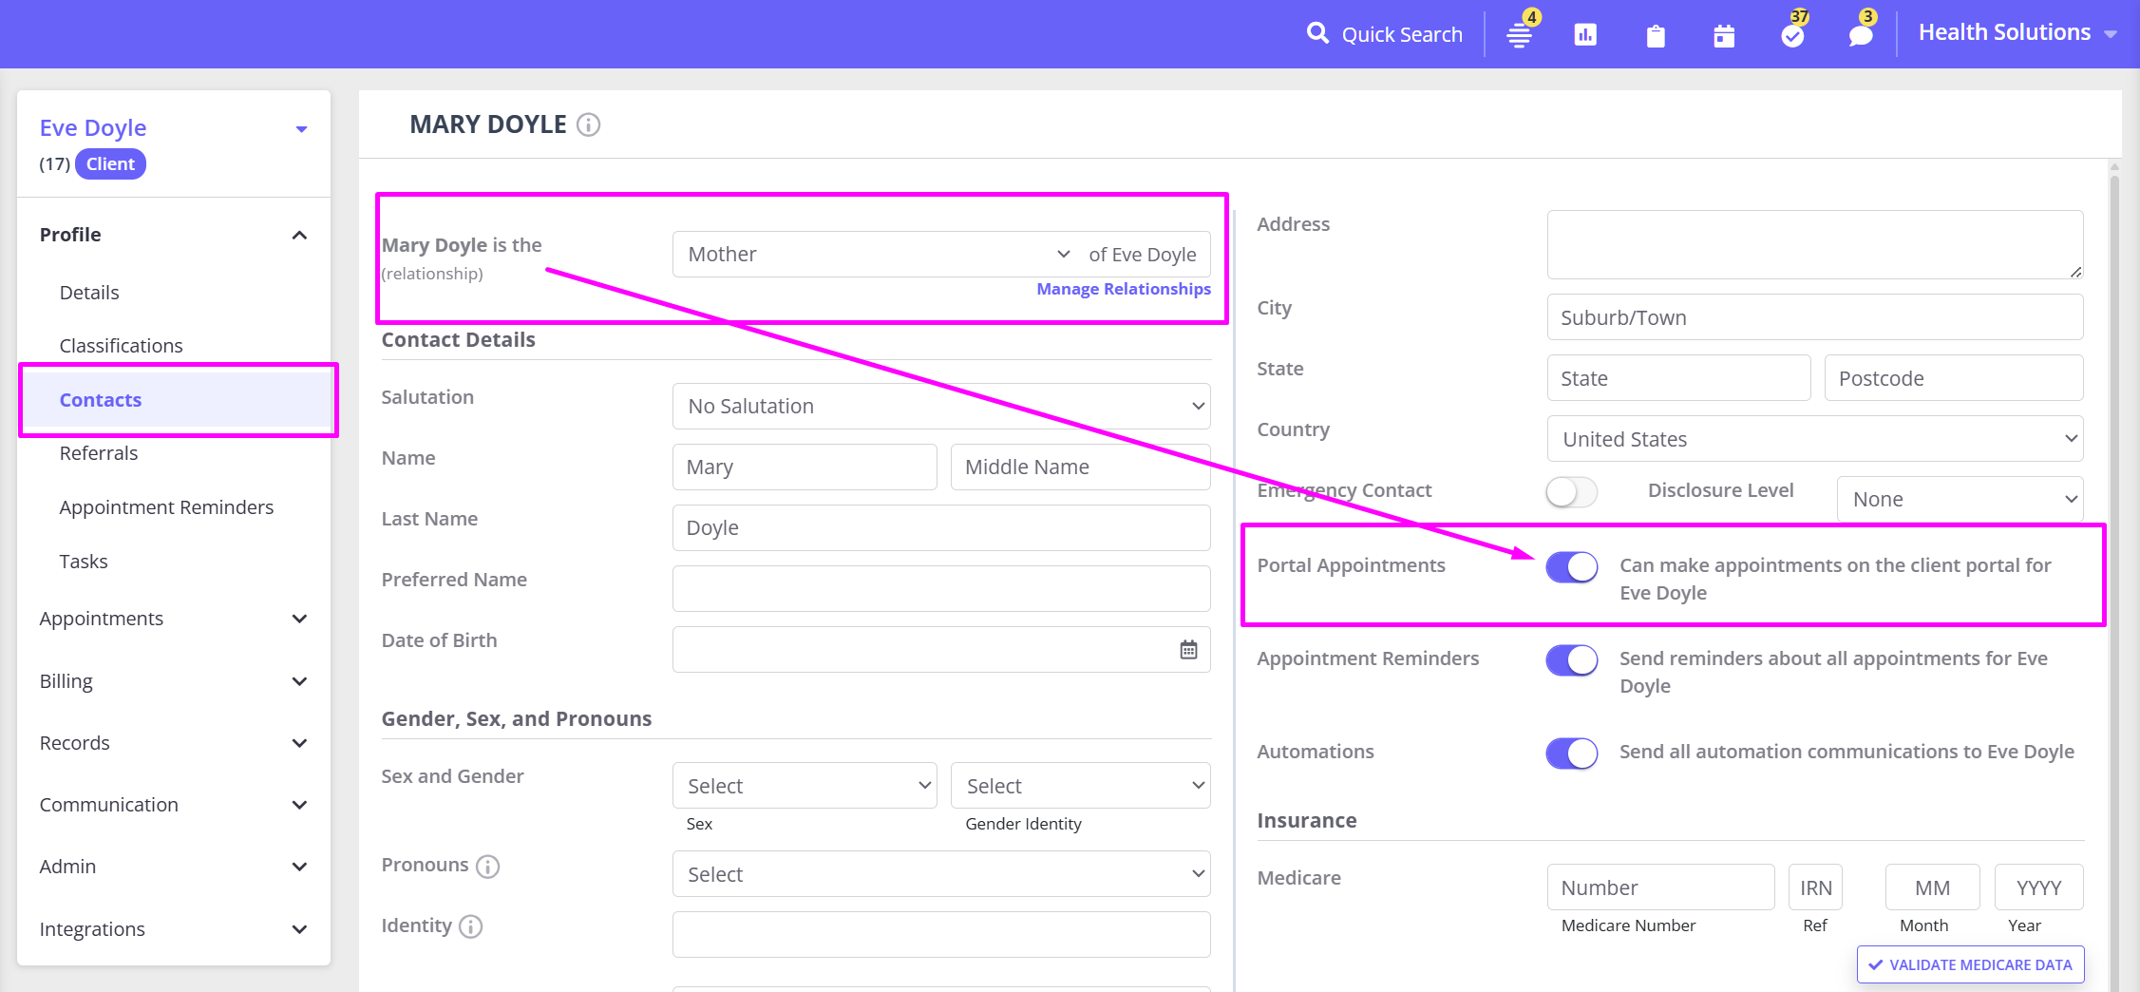Viewport: 2140px width, 992px height.
Task: Click the Quick Search magnifier icon
Action: [1316, 34]
